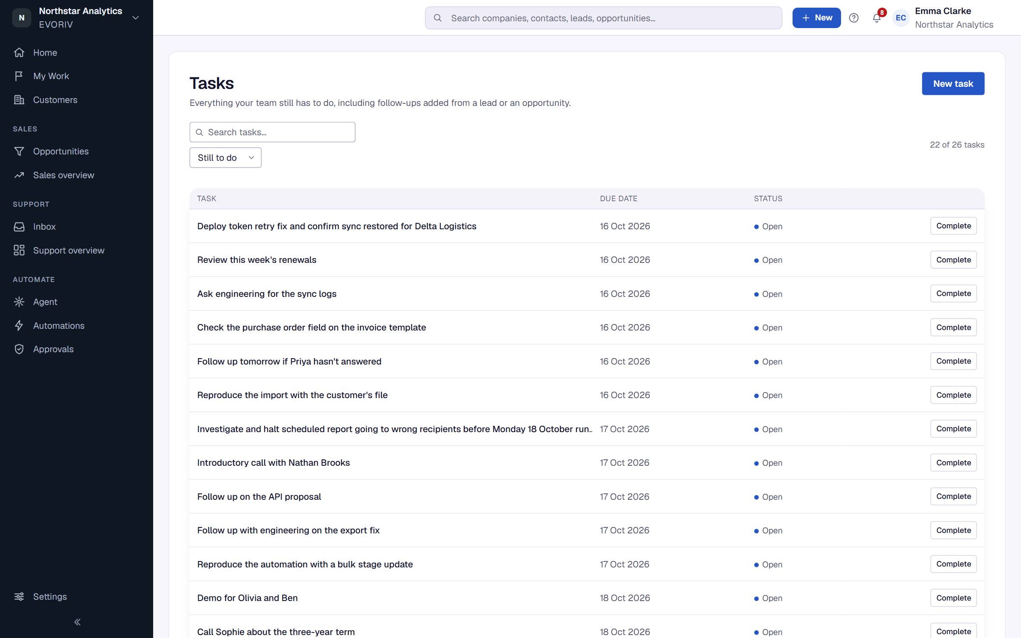
Task: Expand the Northstar Analytics workspace switcher
Action: (136, 18)
